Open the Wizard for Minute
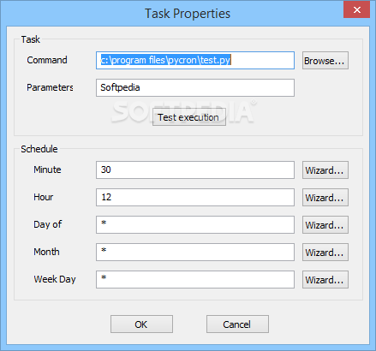The width and height of the screenshot is (376, 351). [325, 170]
